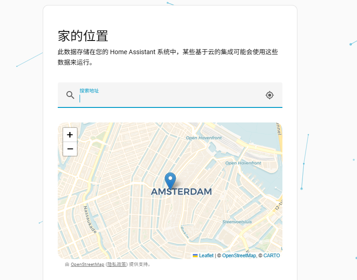Zoom in on the map
Screen dimensions: 357x280
[70, 135]
